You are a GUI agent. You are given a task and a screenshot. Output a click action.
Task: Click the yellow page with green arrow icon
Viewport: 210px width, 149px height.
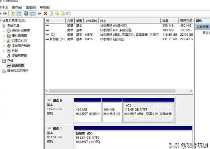pyautogui.click(x=57, y=13)
